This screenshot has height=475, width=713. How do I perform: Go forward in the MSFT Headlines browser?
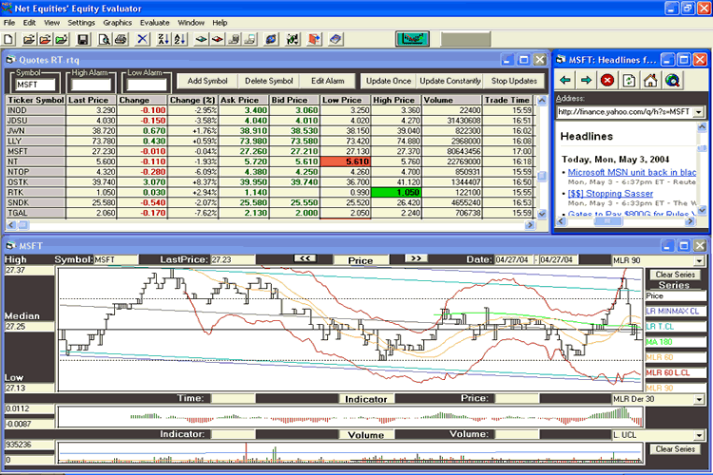(x=587, y=81)
